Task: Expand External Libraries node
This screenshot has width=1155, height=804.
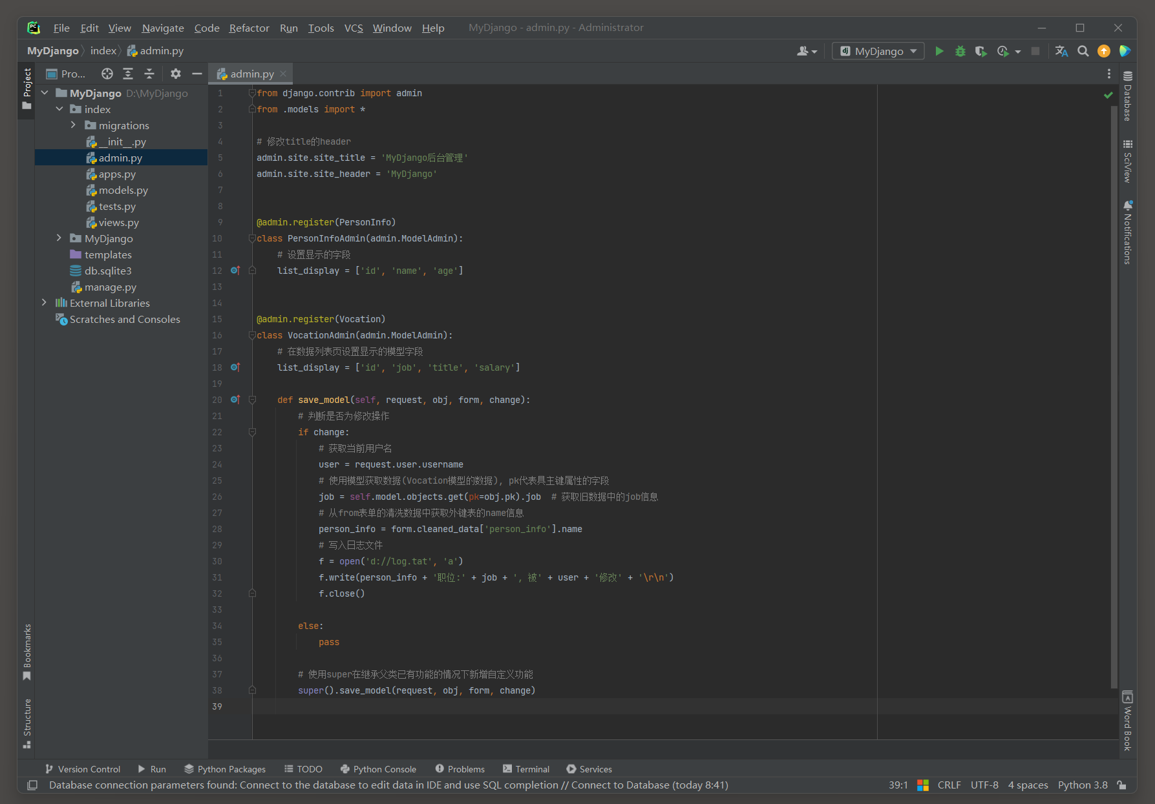Action: tap(44, 303)
